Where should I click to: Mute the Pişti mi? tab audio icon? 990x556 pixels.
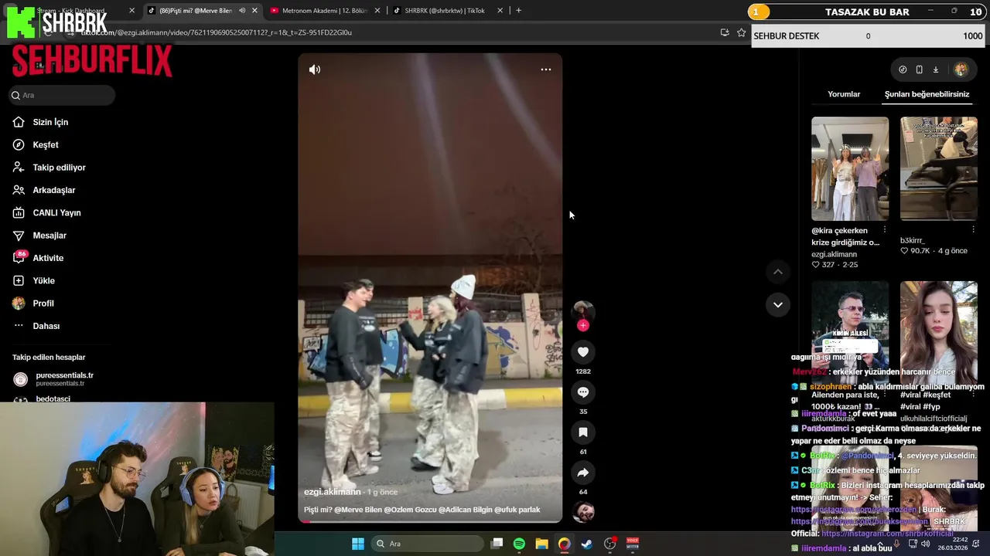242,11
